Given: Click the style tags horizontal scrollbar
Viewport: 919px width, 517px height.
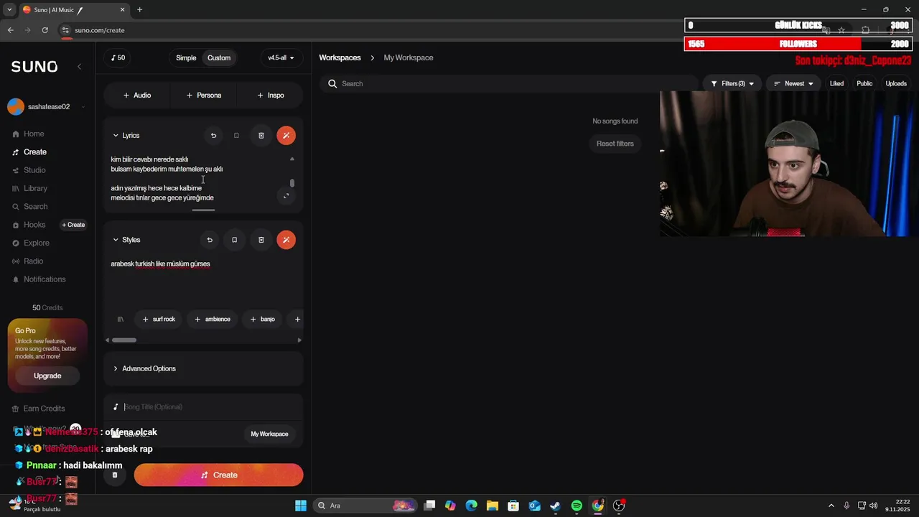Looking at the screenshot, I should tap(124, 340).
